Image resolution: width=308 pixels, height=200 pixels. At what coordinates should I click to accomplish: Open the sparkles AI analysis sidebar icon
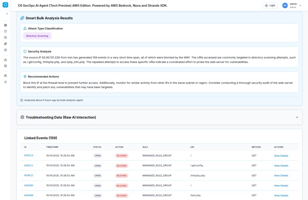click(5, 44)
